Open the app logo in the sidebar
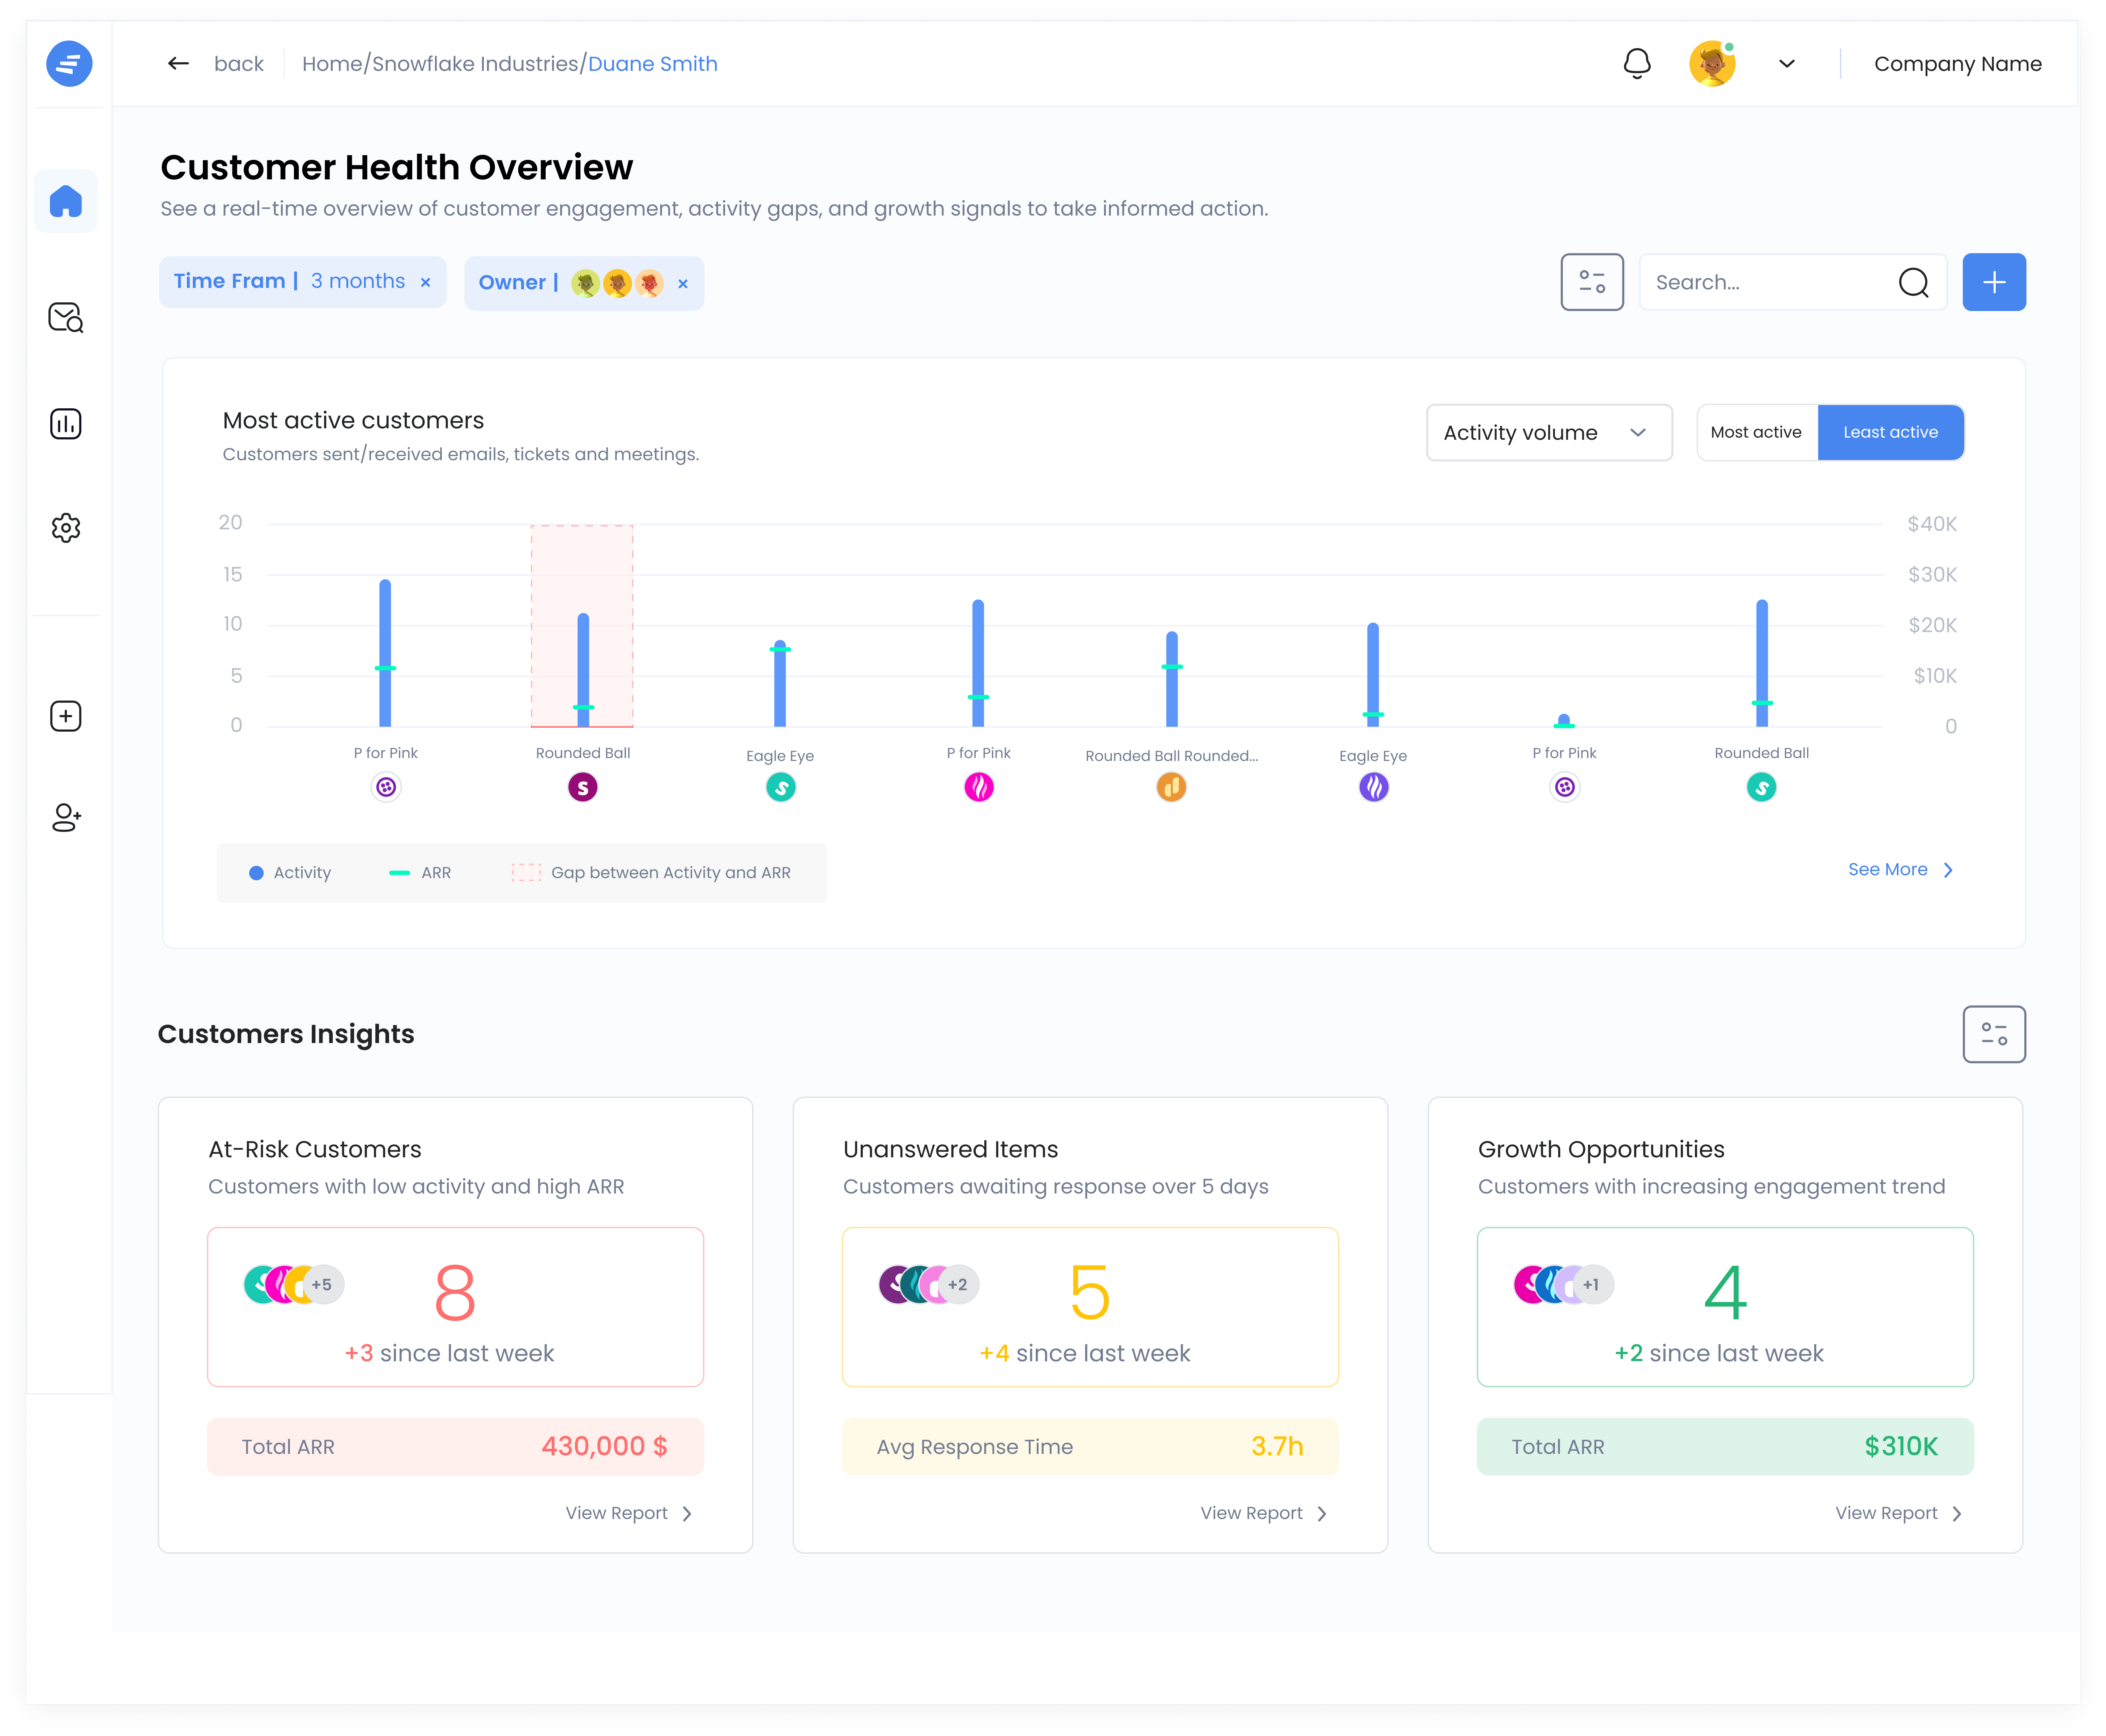The height and width of the screenshot is (1736, 2106). coord(69,64)
